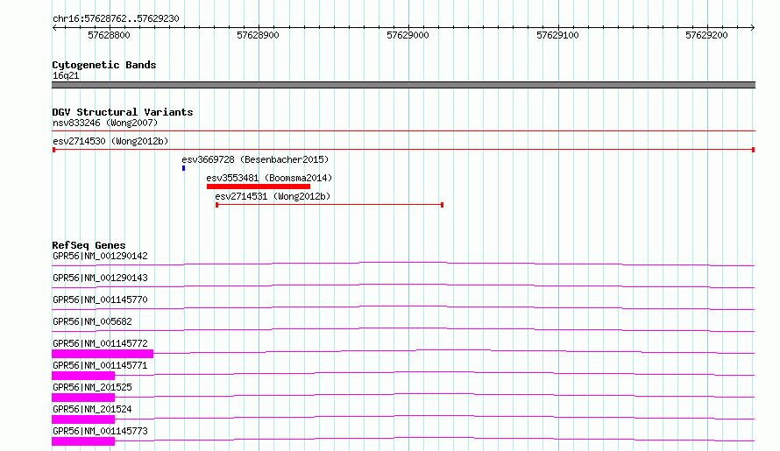Click the RefSeq Genes track heading

(x=89, y=245)
